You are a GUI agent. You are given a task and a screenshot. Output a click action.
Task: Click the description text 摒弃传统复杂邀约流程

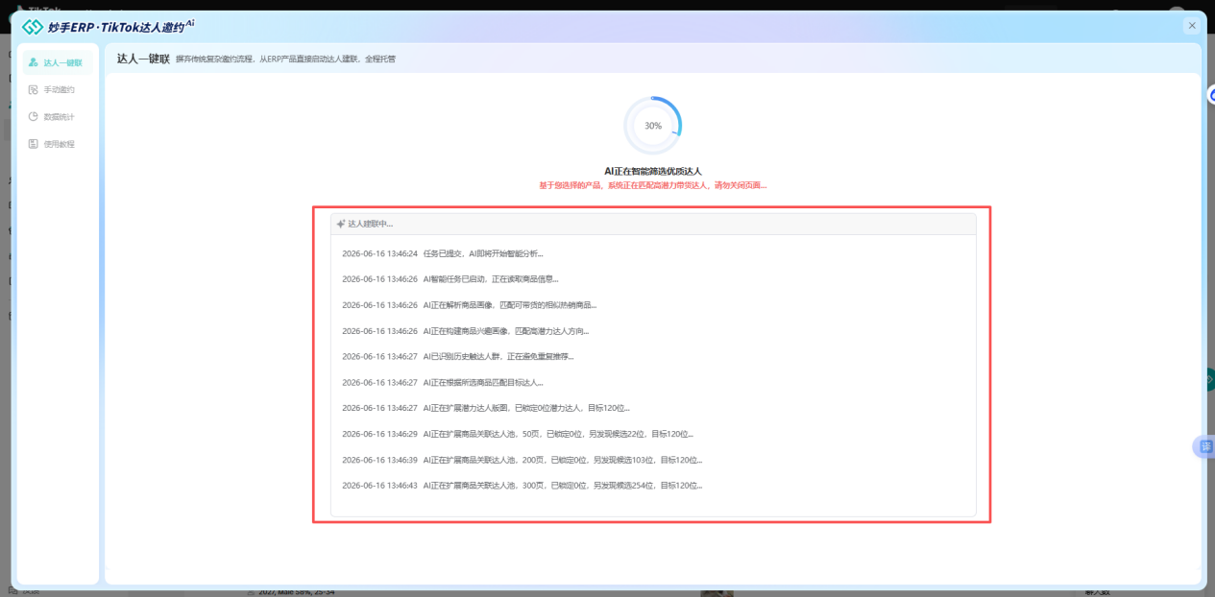tap(285, 60)
